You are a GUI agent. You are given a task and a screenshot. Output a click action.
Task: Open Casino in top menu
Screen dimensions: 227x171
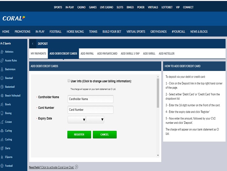tap(81, 7)
